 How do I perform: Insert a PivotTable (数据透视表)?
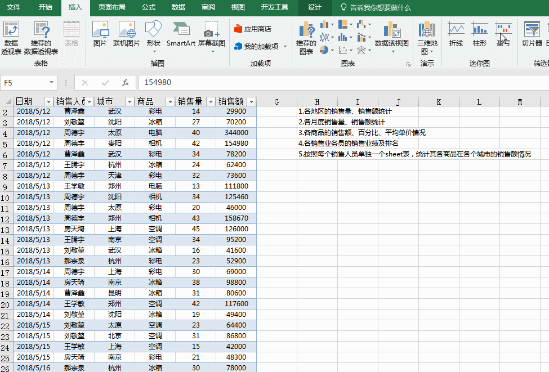(11, 38)
